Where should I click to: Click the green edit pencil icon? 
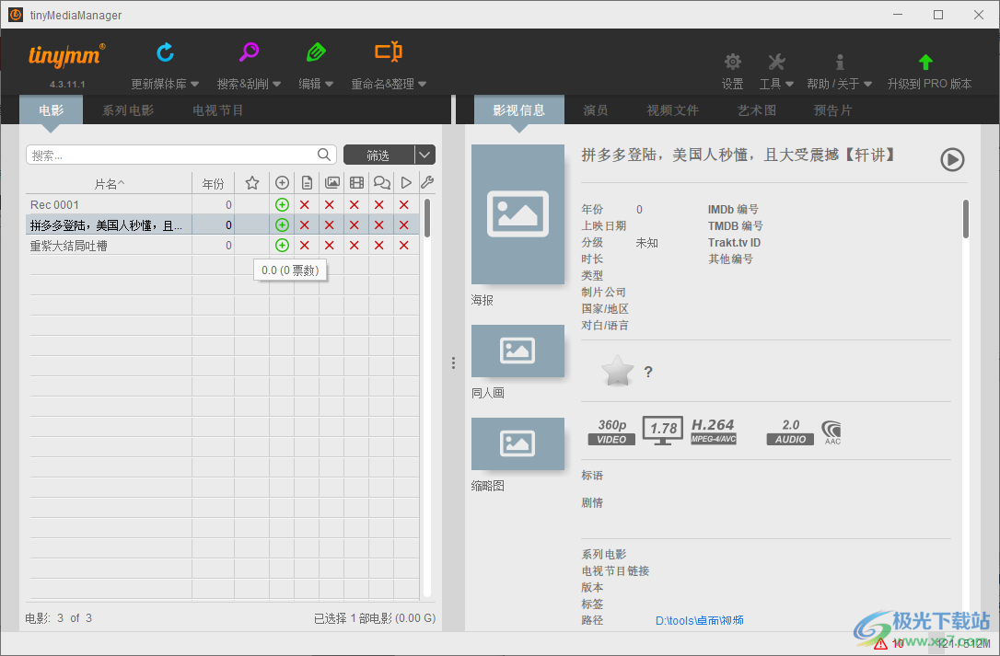[x=316, y=52]
